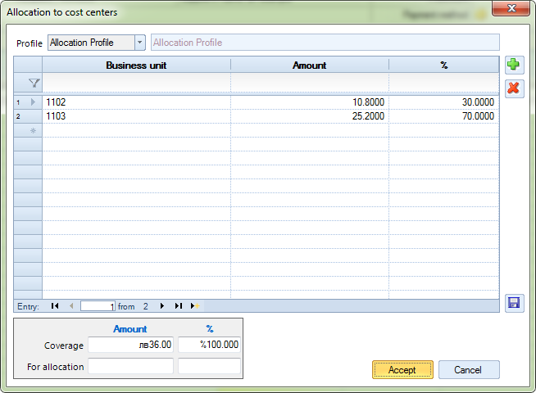The width and height of the screenshot is (536, 393).
Task: Click % filter cell
Action: pos(443,83)
